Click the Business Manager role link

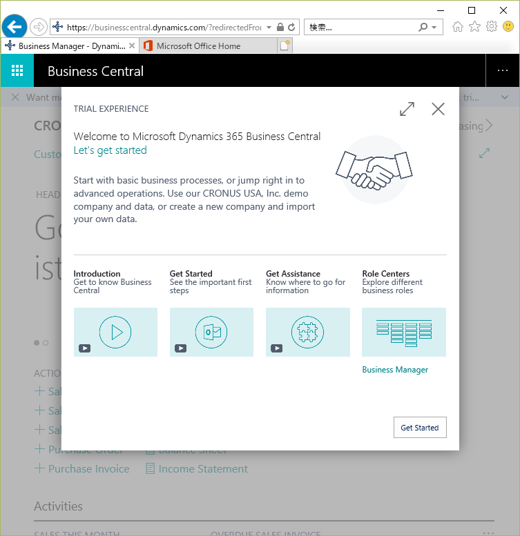coord(395,370)
